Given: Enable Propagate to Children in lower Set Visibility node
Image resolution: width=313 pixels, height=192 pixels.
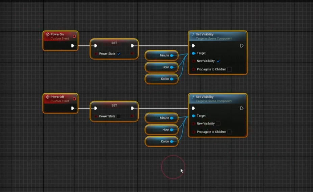Looking at the screenshot, I should [230, 132].
